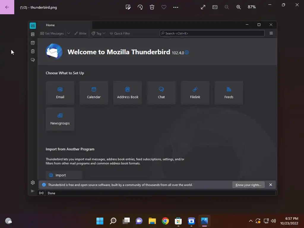Open weather widget on taskbar

point(8,221)
